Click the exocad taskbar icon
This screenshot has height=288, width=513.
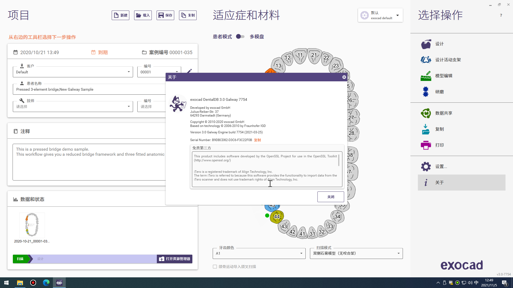click(x=59, y=283)
